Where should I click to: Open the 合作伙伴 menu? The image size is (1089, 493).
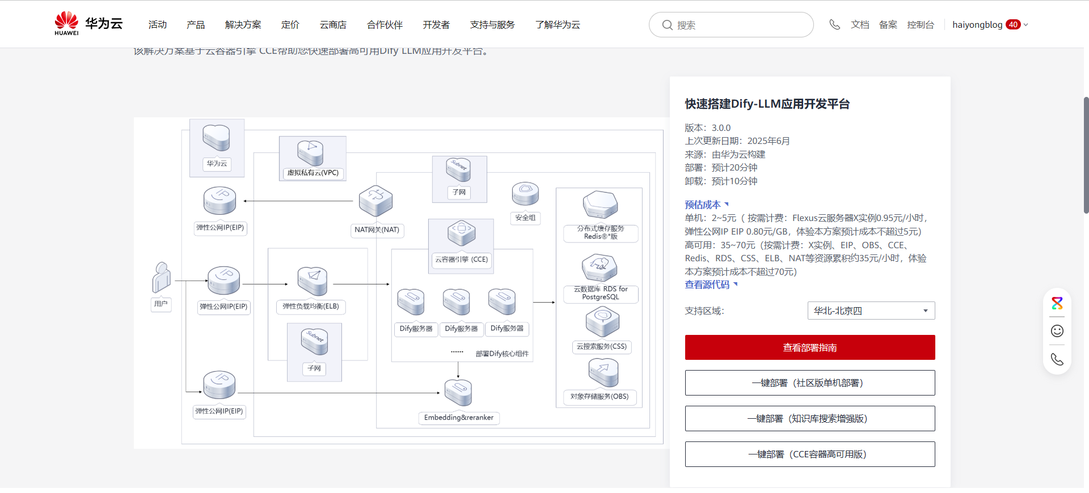(x=385, y=24)
